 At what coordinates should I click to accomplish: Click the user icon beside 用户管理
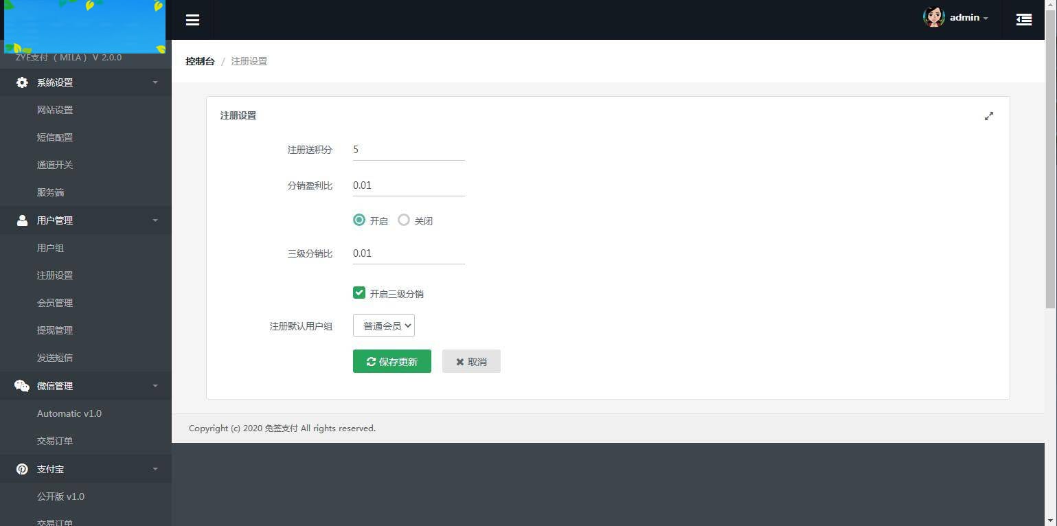22,220
